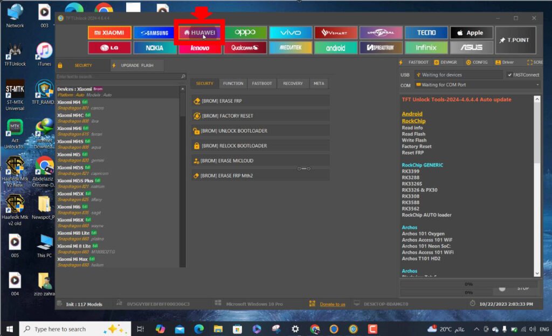552x336 pixels.
Task: Select the Network desktop icon
Action: [15, 16]
